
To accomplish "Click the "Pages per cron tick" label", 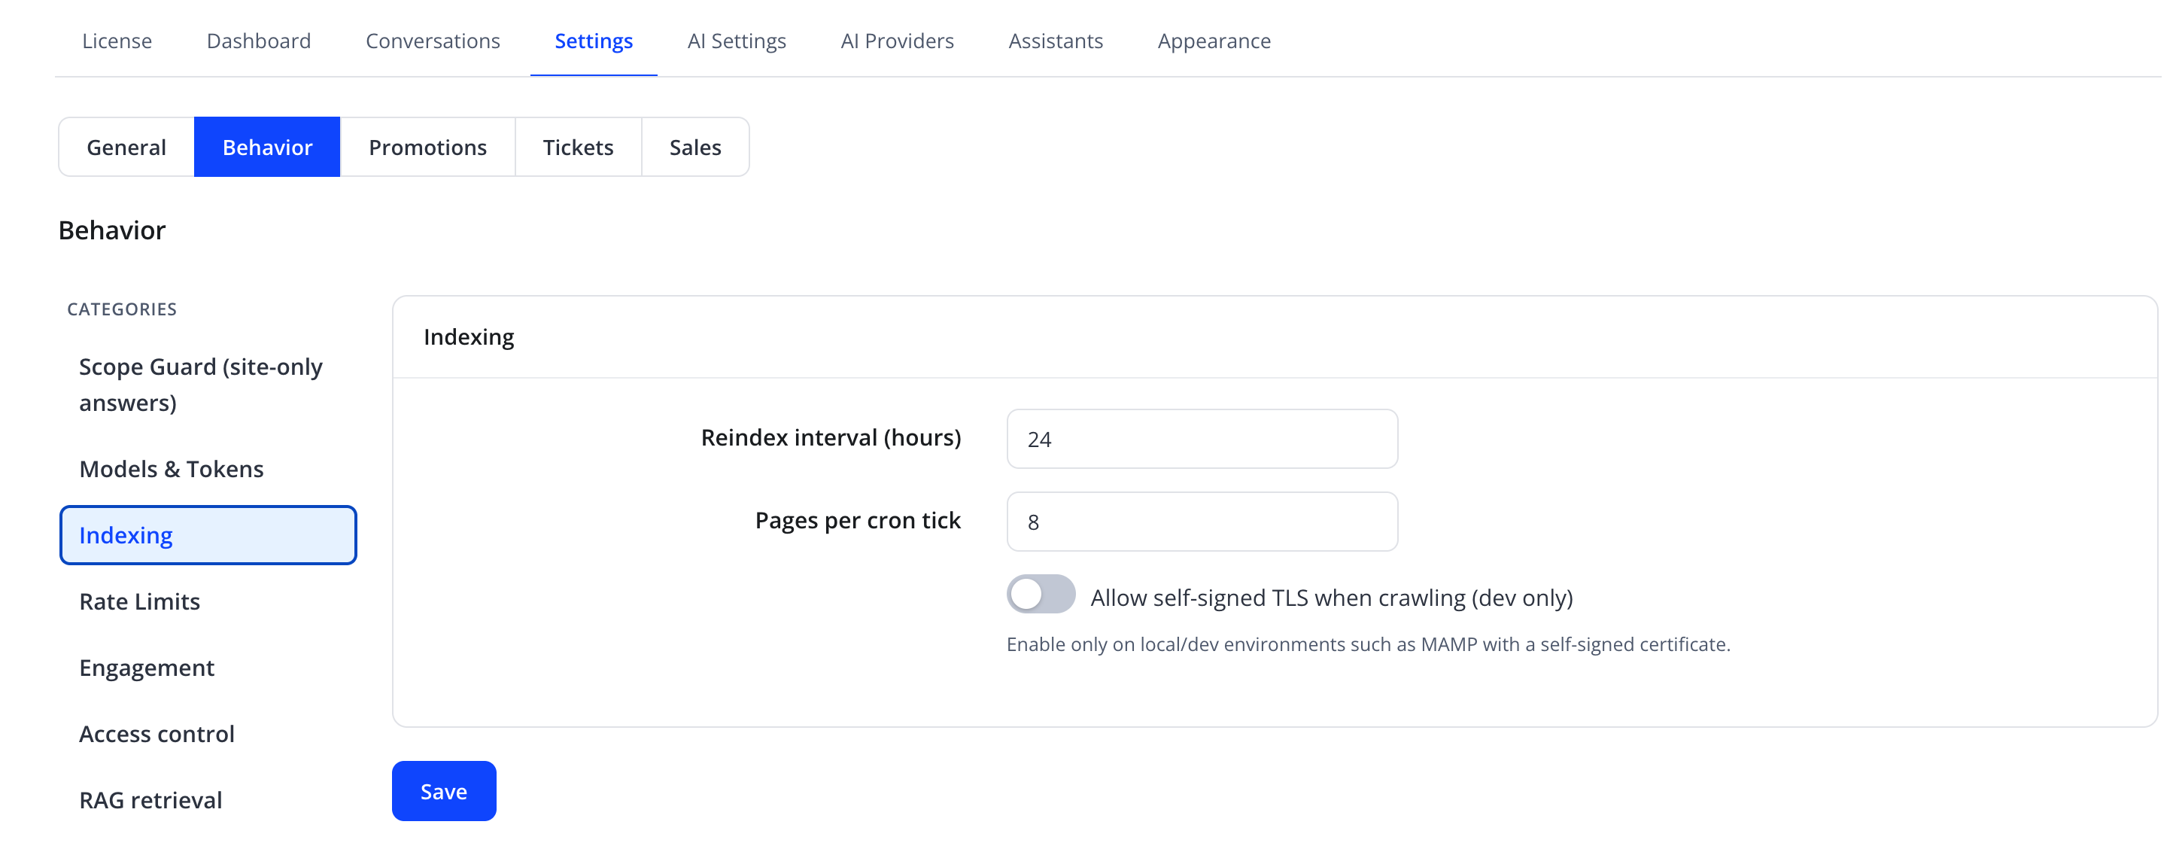I will pyautogui.click(x=857, y=519).
